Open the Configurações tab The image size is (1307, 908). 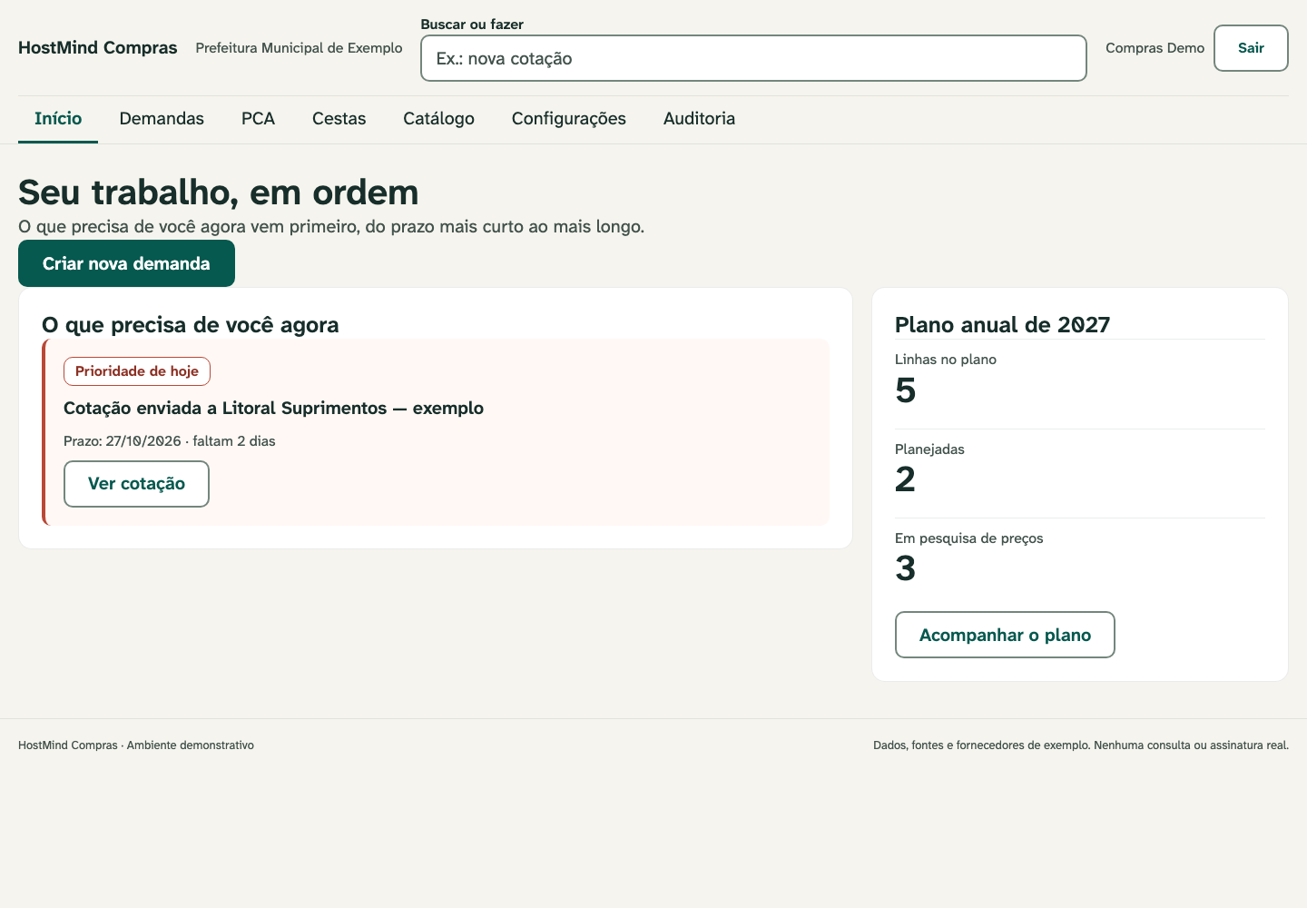[x=569, y=119]
